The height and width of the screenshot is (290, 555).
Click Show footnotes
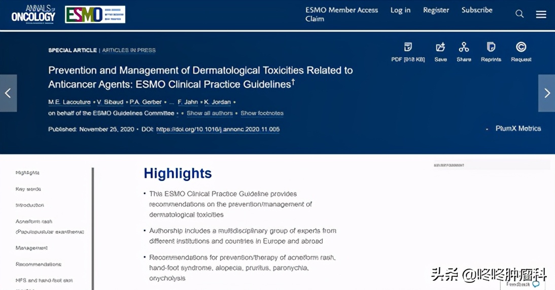(x=262, y=114)
